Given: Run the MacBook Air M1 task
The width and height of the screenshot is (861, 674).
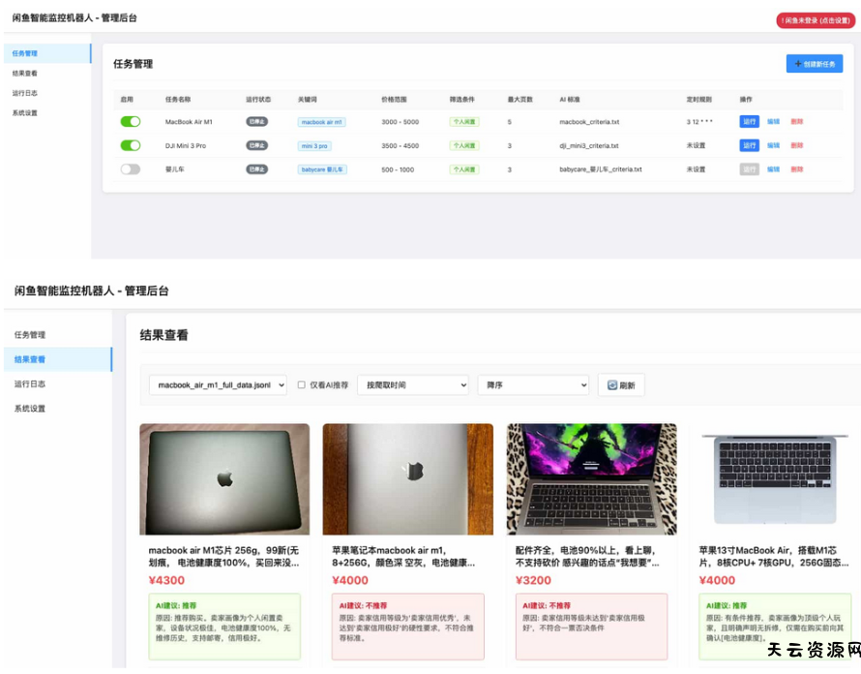Looking at the screenshot, I should coord(751,122).
